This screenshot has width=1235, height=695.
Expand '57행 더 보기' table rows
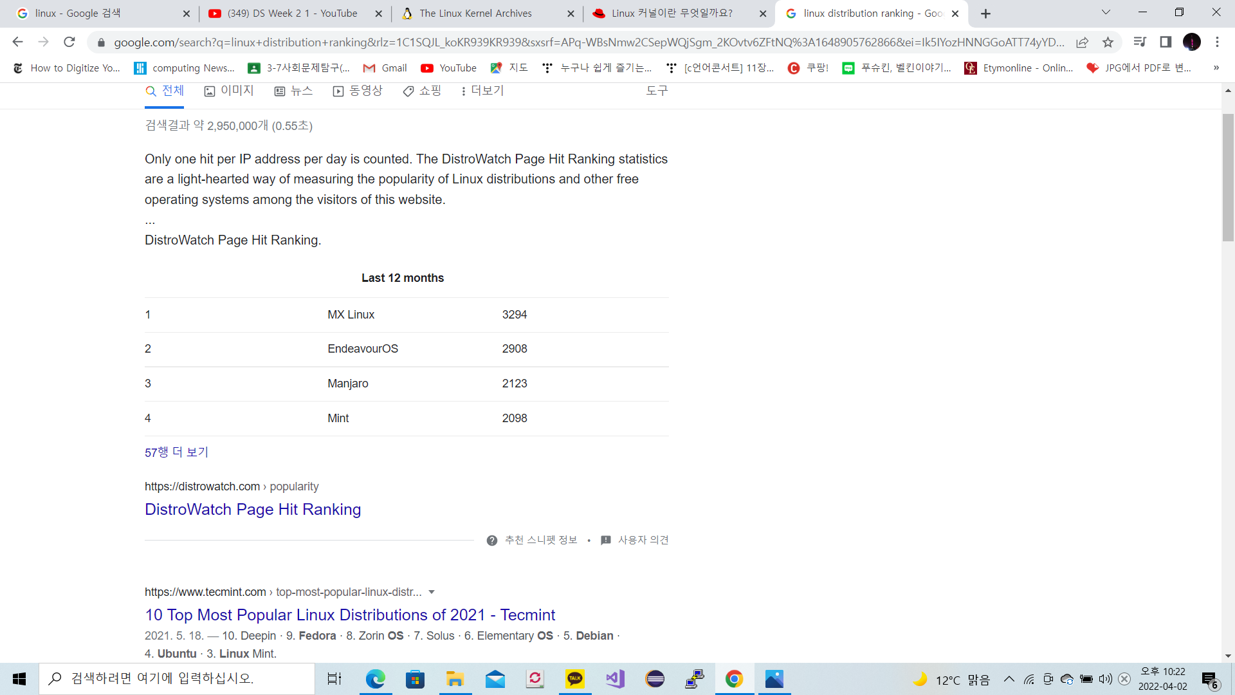click(x=176, y=452)
